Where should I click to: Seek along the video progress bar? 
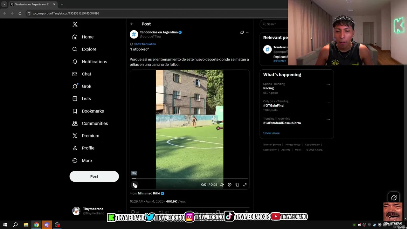pyautogui.click(x=190, y=178)
